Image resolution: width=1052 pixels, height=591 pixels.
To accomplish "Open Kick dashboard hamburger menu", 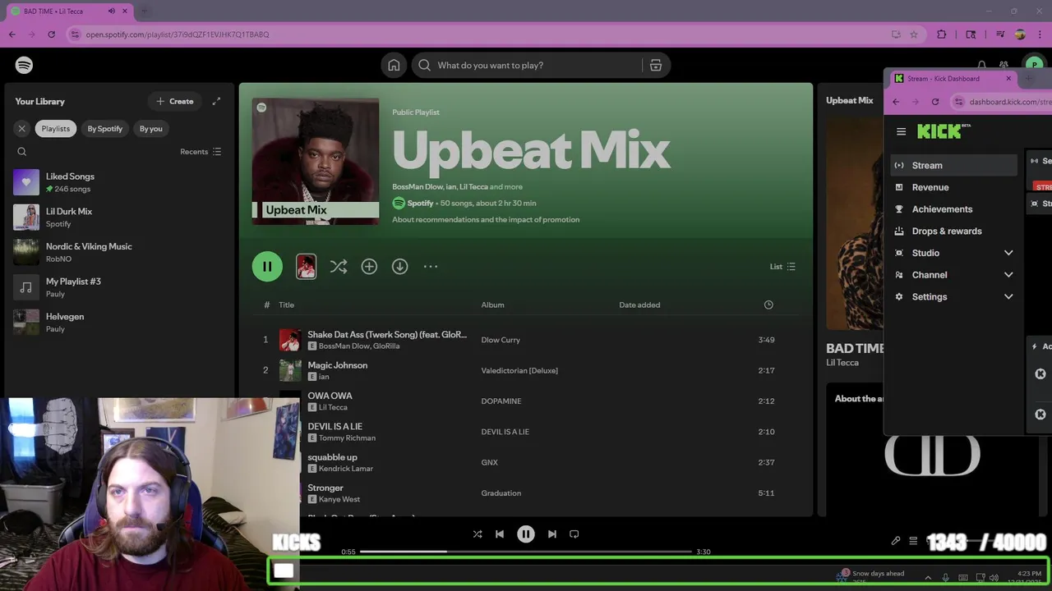I will tap(902, 131).
